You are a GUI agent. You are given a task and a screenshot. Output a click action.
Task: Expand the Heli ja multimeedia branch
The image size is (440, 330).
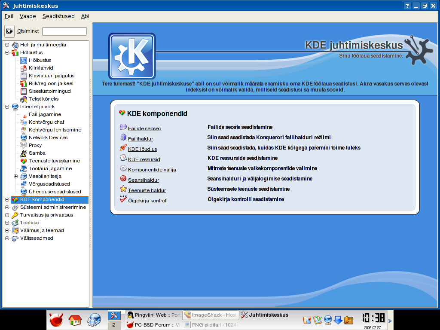pyautogui.click(x=7, y=45)
